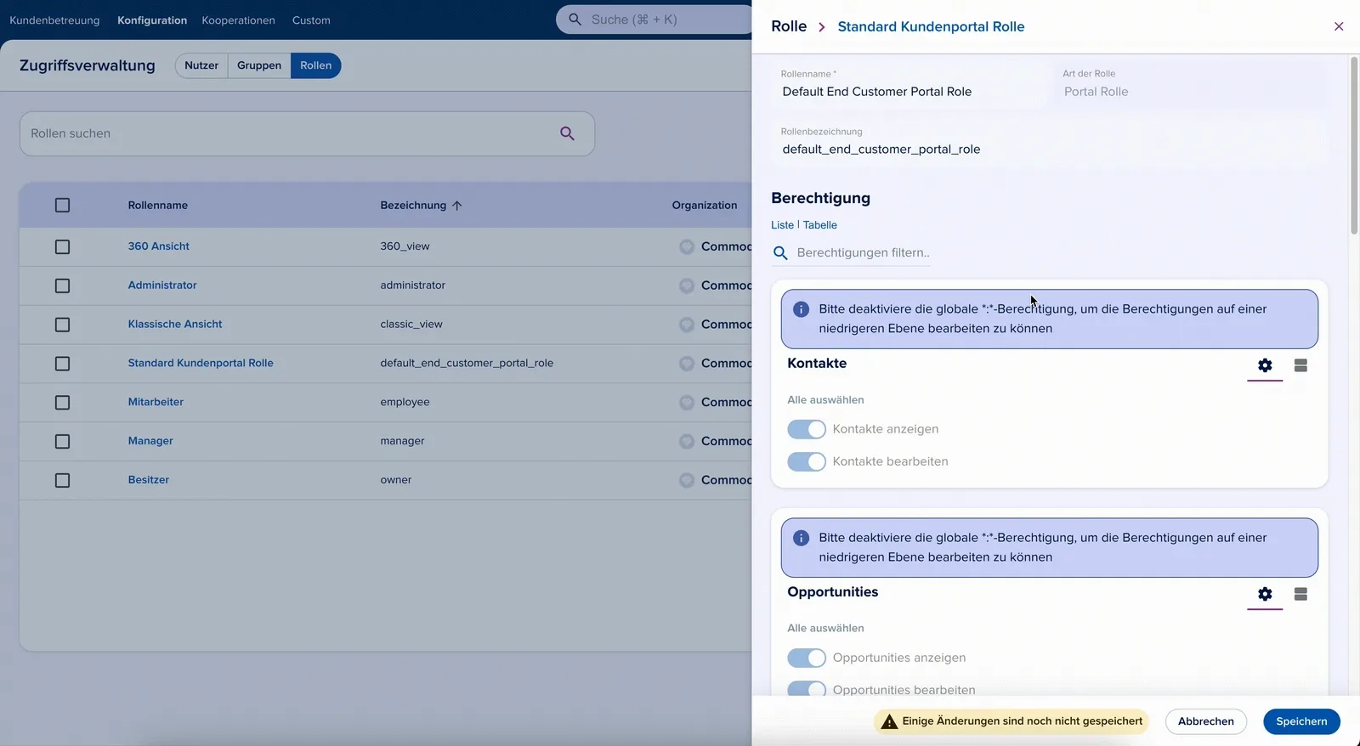Click the info icon in the Kontakte notice
The height and width of the screenshot is (746, 1360).
point(801,309)
